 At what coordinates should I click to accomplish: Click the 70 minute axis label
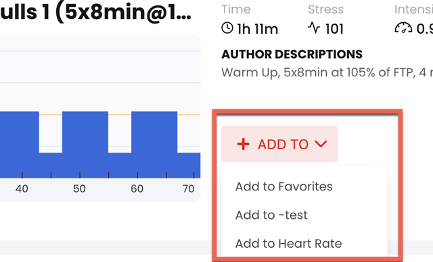(x=188, y=188)
